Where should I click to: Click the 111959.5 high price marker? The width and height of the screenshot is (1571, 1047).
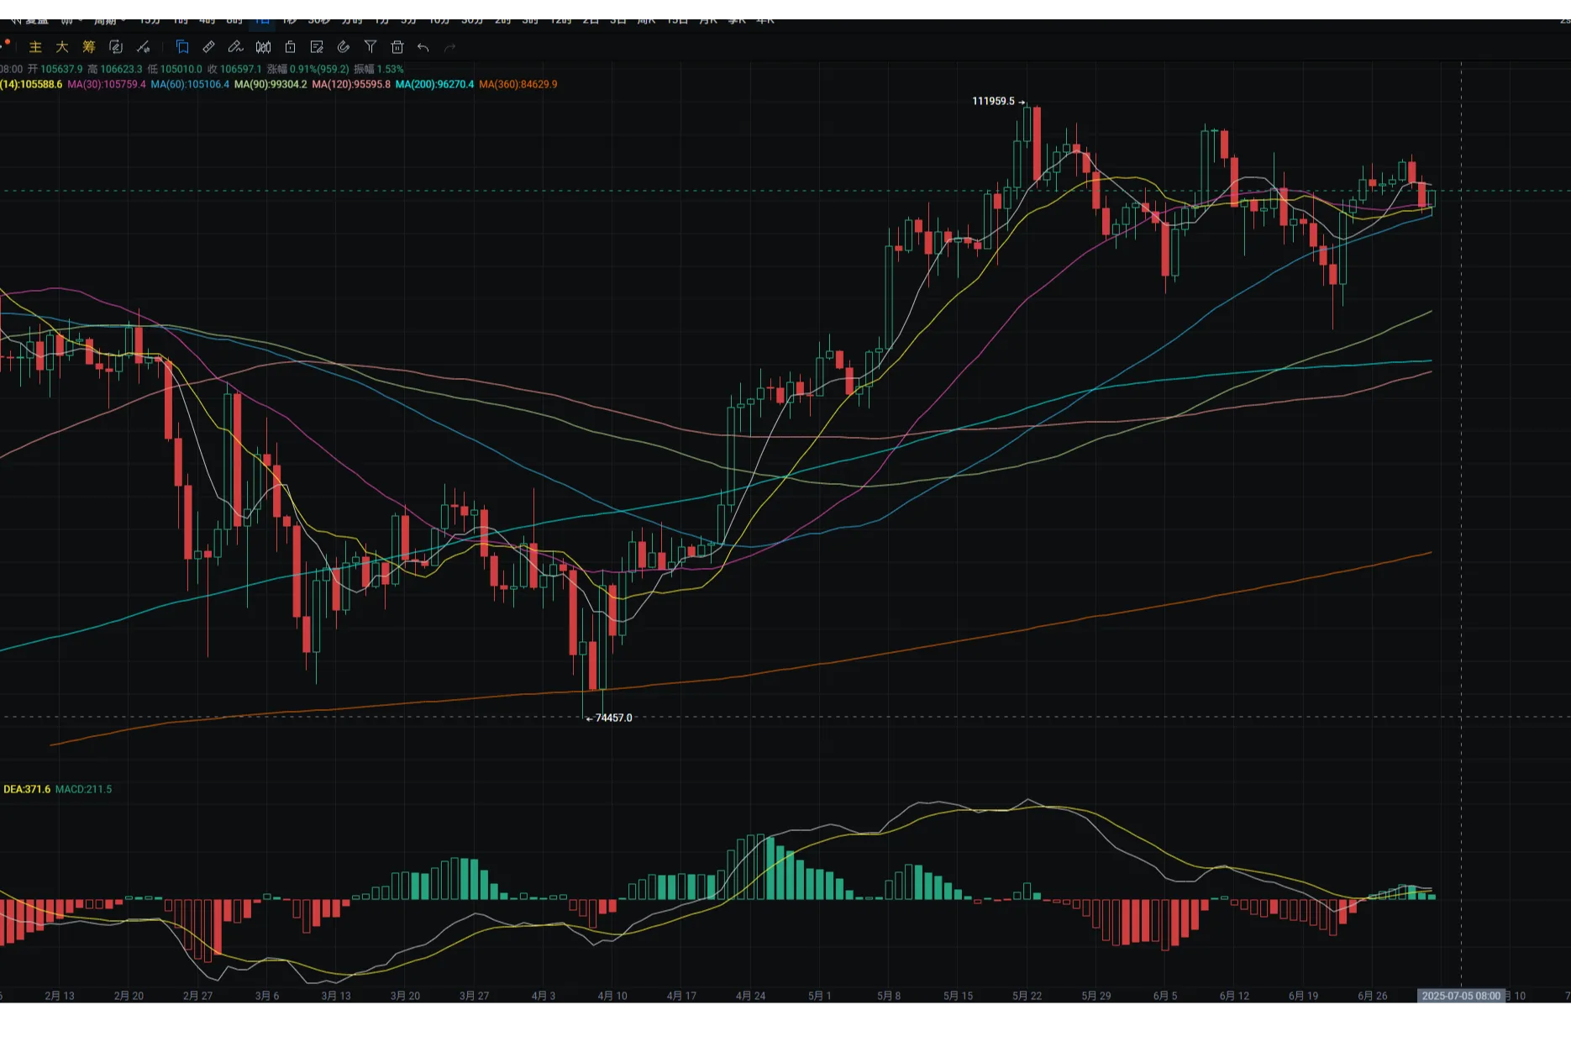coord(994,101)
